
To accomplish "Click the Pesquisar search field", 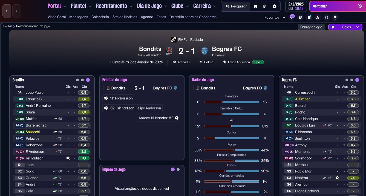I will click(x=236, y=6).
